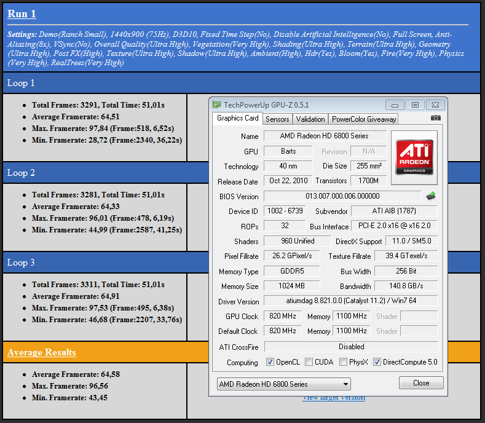Image resolution: width=485 pixels, height=423 pixels.
Task: Click the Revision value N/A
Action: click(369, 151)
